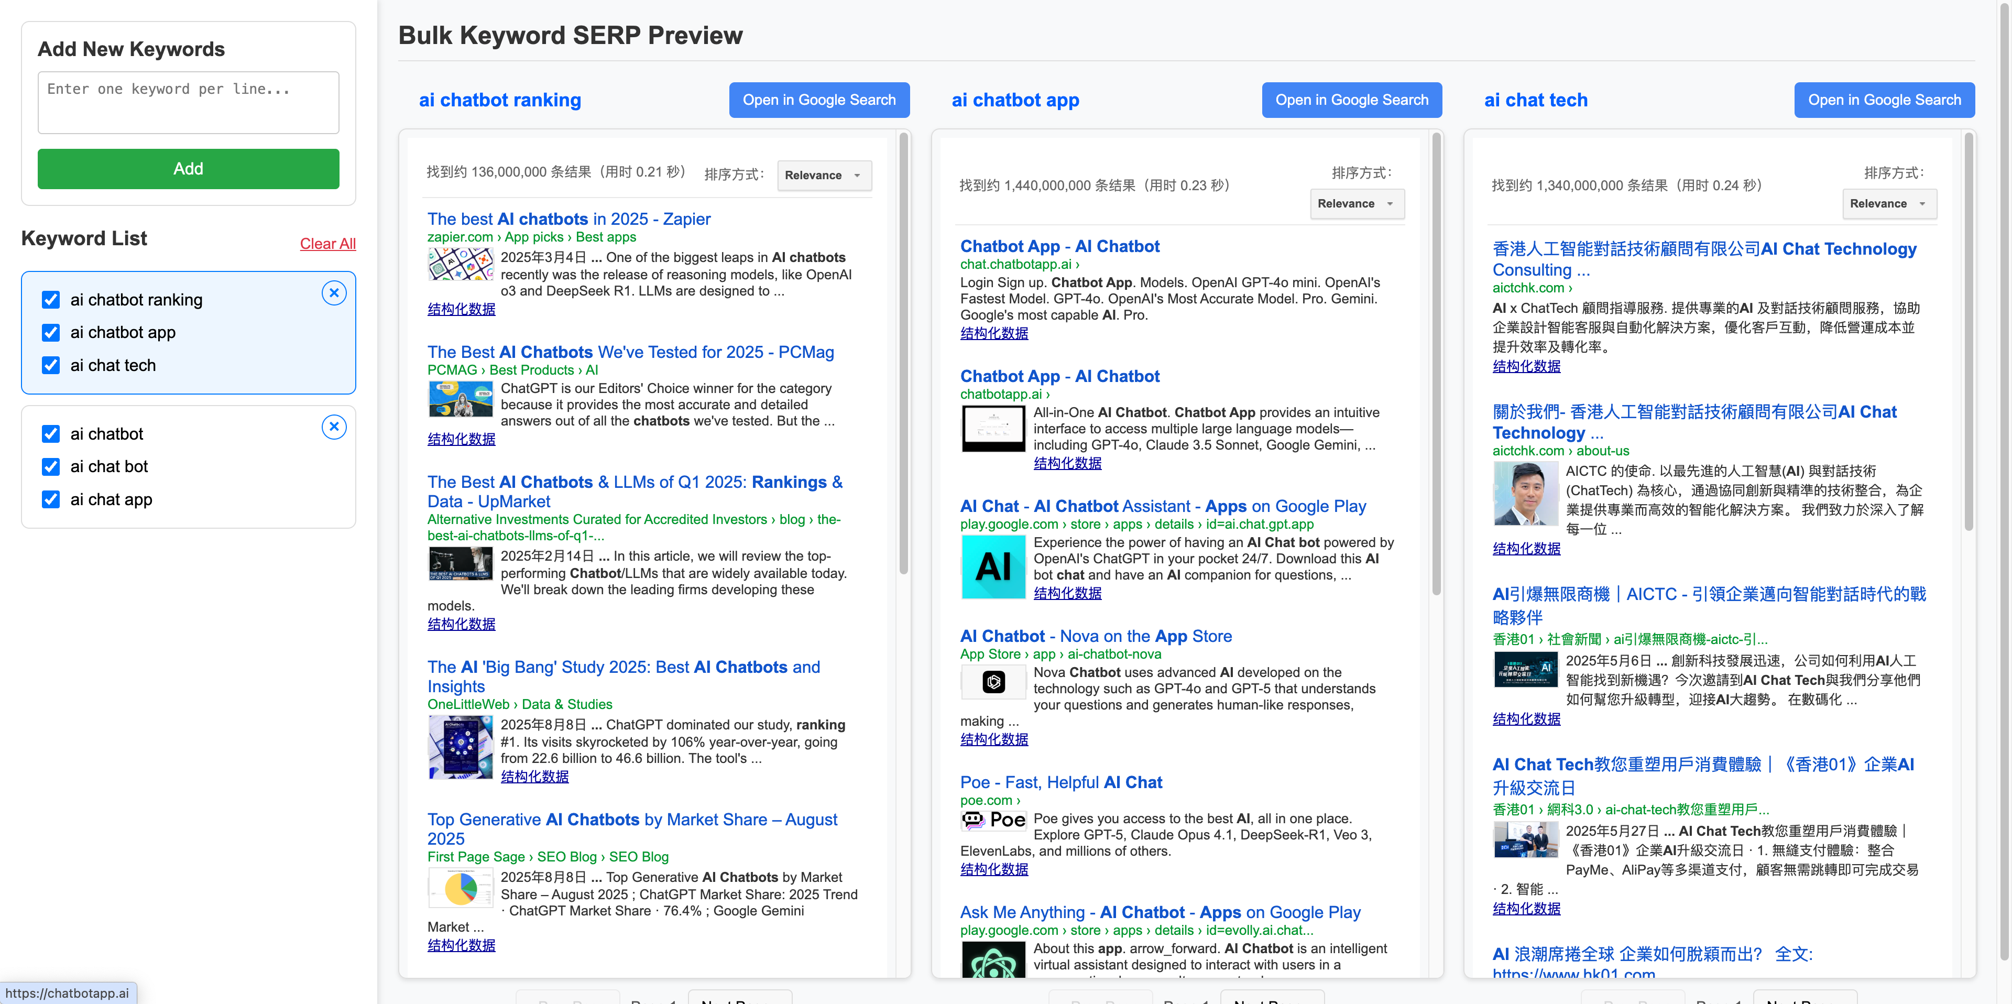Image resolution: width=2012 pixels, height=1004 pixels.
Task: Open 'ai chatbot ranking' in Google Search
Action: [818, 100]
